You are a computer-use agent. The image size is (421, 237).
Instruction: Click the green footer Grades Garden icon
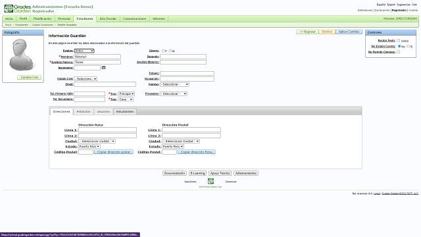click(210, 181)
